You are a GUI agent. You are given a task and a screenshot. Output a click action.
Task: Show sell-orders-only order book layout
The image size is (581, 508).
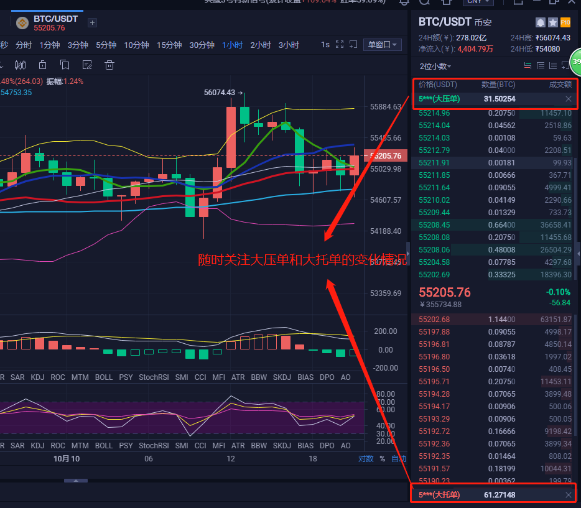click(x=541, y=66)
